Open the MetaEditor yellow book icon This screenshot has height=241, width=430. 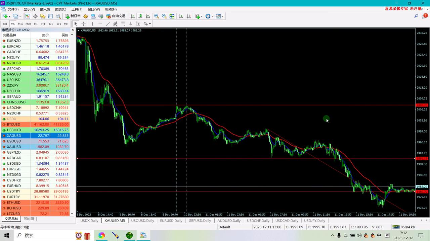click(86, 16)
